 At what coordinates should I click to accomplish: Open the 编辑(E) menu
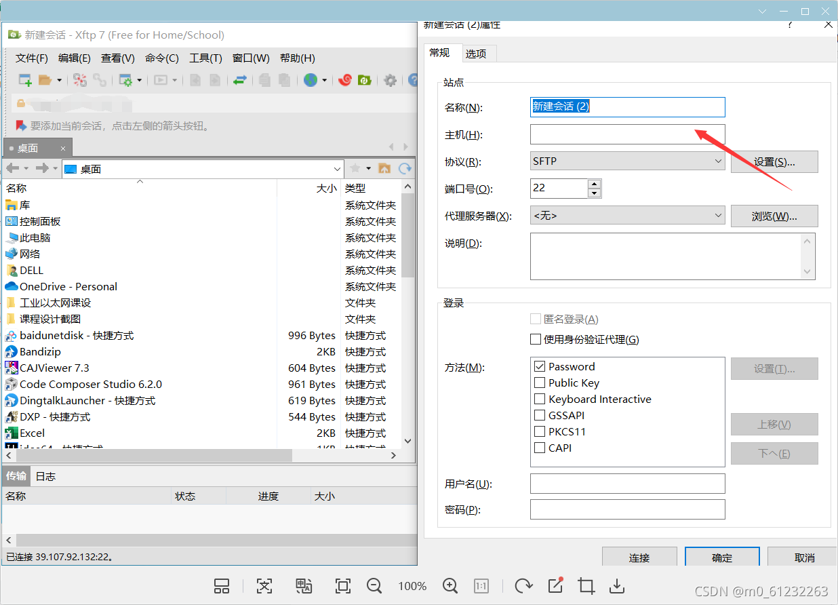point(75,58)
